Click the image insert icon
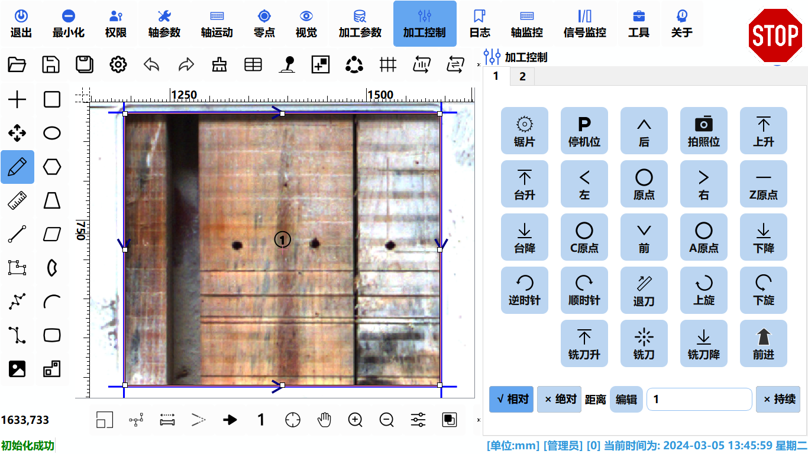 [x=17, y=369]
